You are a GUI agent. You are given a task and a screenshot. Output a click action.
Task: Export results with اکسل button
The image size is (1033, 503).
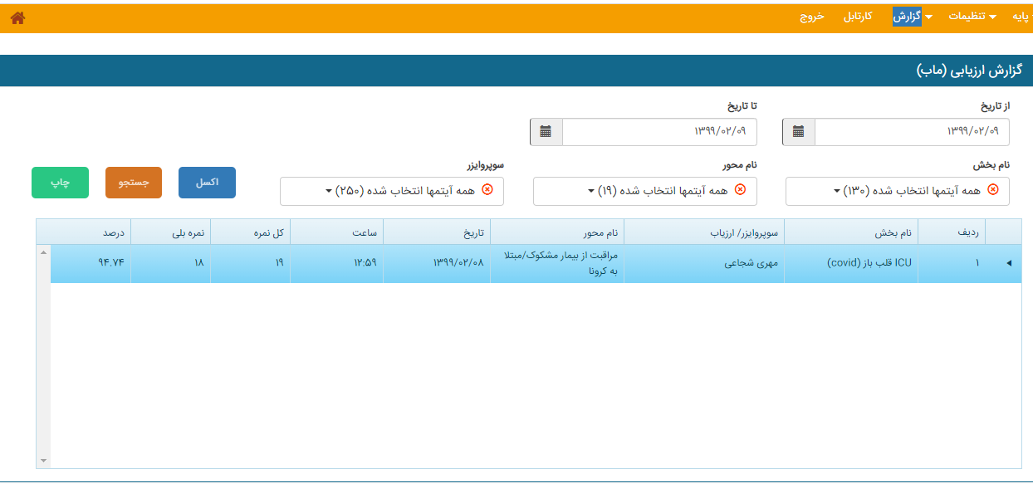[207, 183]
